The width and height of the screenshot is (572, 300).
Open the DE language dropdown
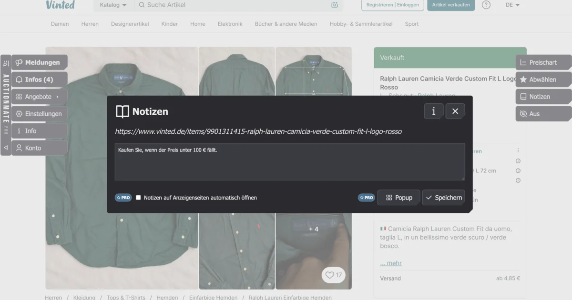[512, 5]
